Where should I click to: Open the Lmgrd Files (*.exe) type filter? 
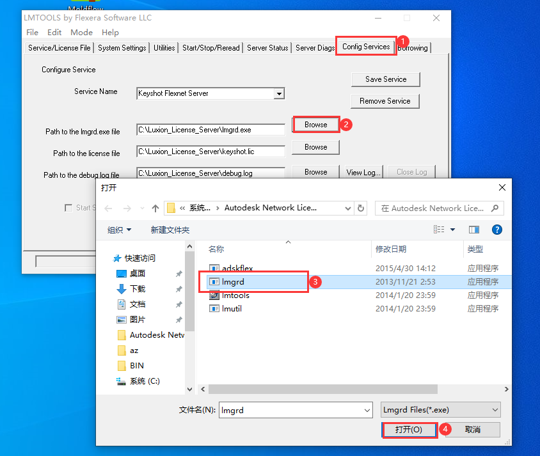(440, 410)
